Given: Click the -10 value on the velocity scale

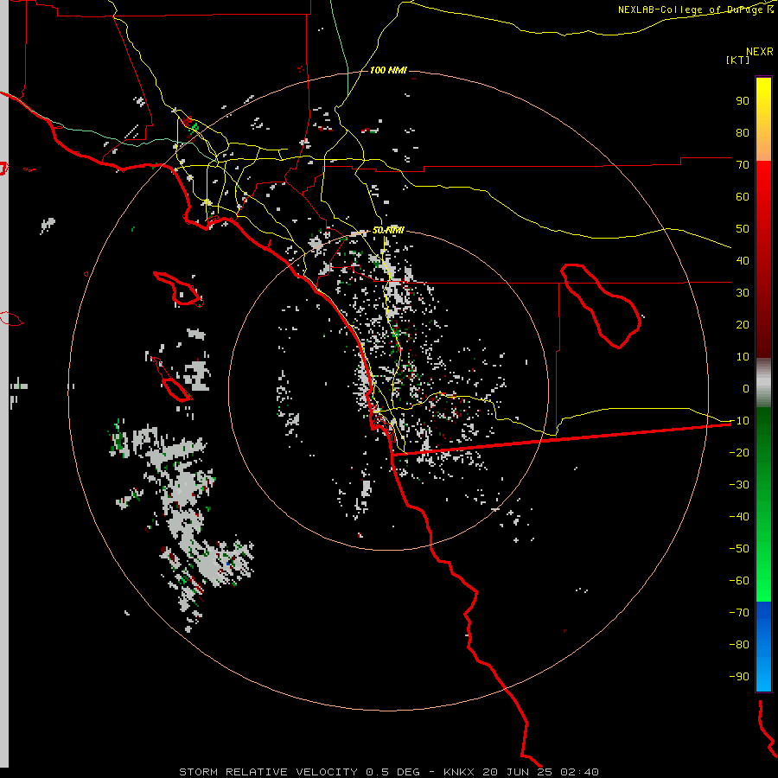Looking at the screenshot, I should point(739,421).
